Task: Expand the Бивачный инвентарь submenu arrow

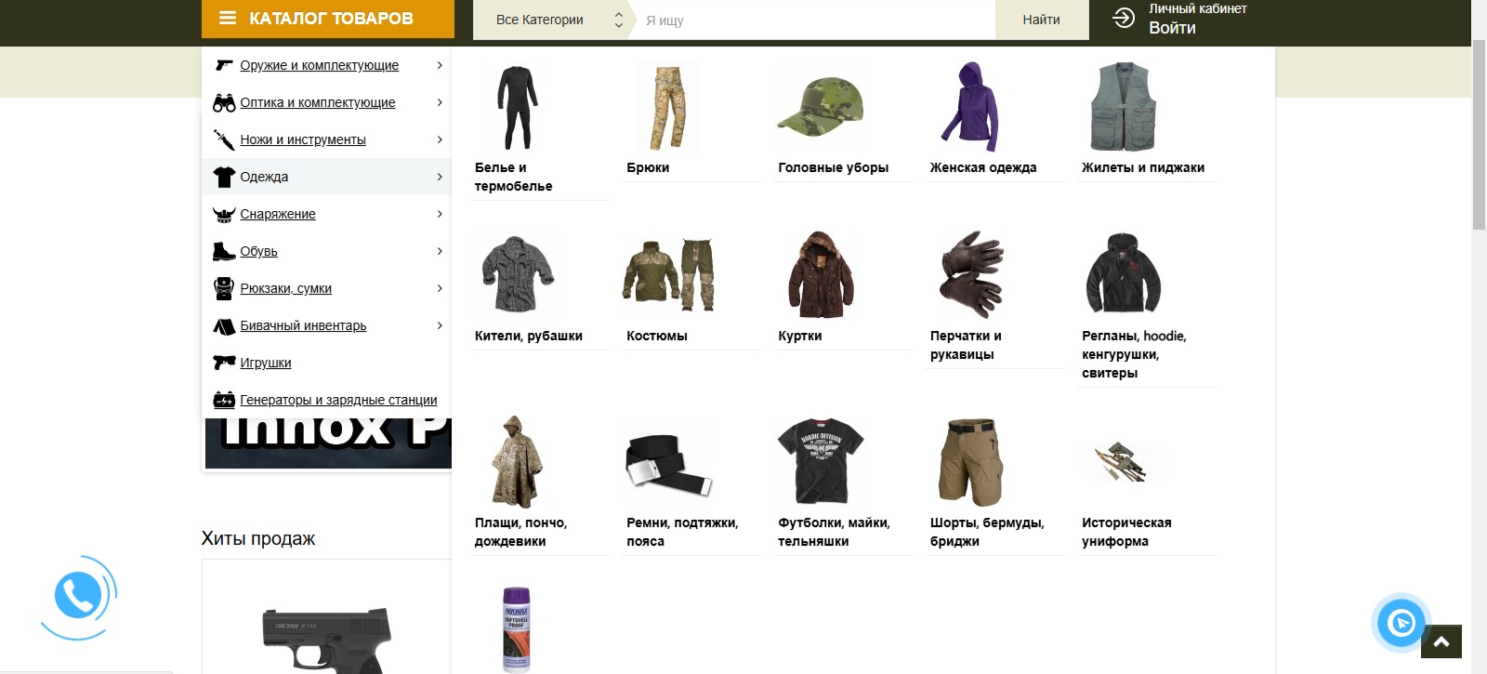Action: tap(440, 325)
